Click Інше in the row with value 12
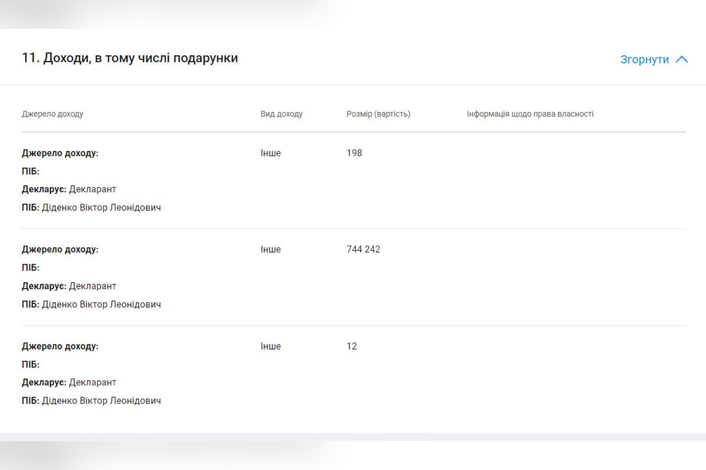Screen dimensions: 706x470 pyautogui.click(x=271, y=347)
